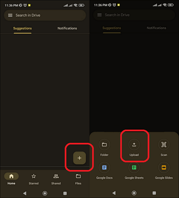Screen dimensions: 179x198
Task: Select Upload option in the create sheet
Action: tap(134, 148)
